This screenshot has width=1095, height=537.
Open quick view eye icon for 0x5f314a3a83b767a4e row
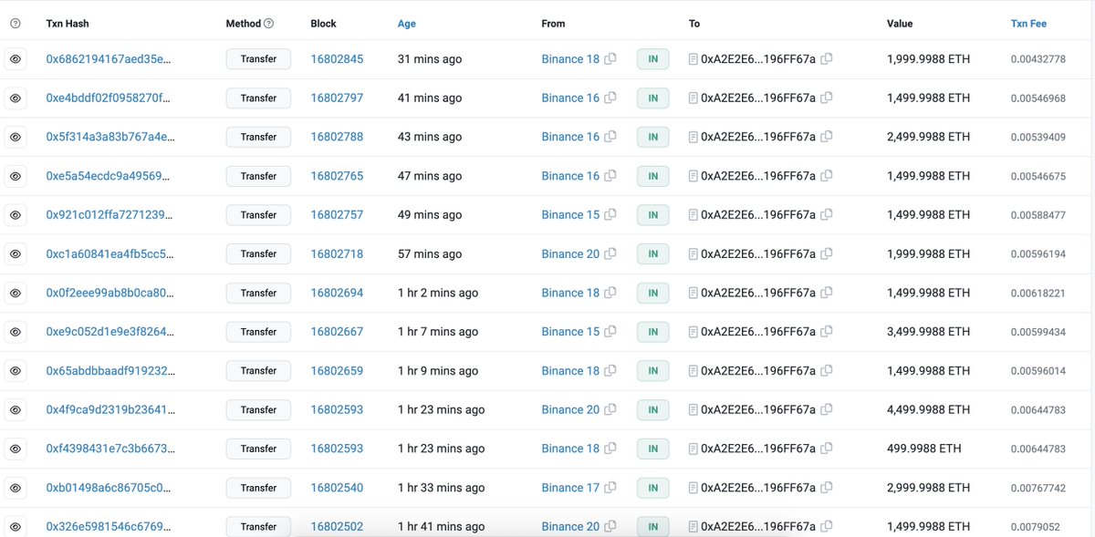16,137
